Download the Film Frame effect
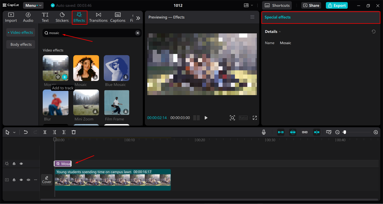Screen dimensions: 383x204 coord(126,111)
